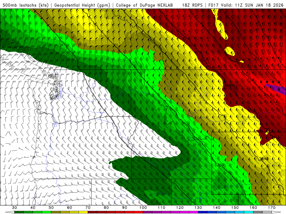The width and height of the screenshot is (286, 214).
Task: Click the 5640 height contour label
Action: point(264,158)
